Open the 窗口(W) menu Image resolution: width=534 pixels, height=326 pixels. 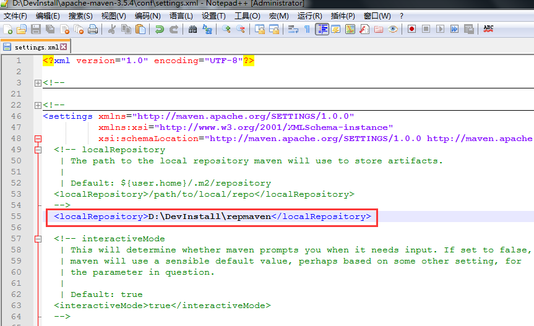377,16
